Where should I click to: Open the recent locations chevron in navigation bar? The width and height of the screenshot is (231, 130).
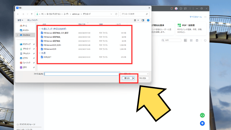pos(27,14)
